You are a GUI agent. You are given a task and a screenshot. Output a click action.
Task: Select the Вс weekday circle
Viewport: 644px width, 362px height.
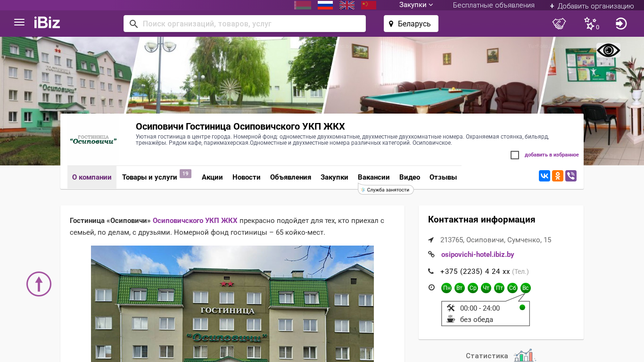pyautogui.click(x=526, y=288)
